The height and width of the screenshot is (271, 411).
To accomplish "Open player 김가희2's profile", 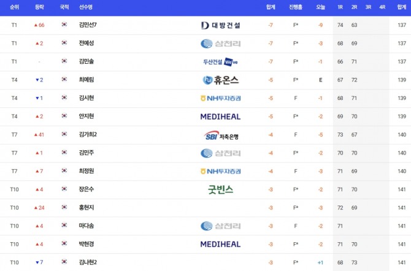I will point(88,135).
